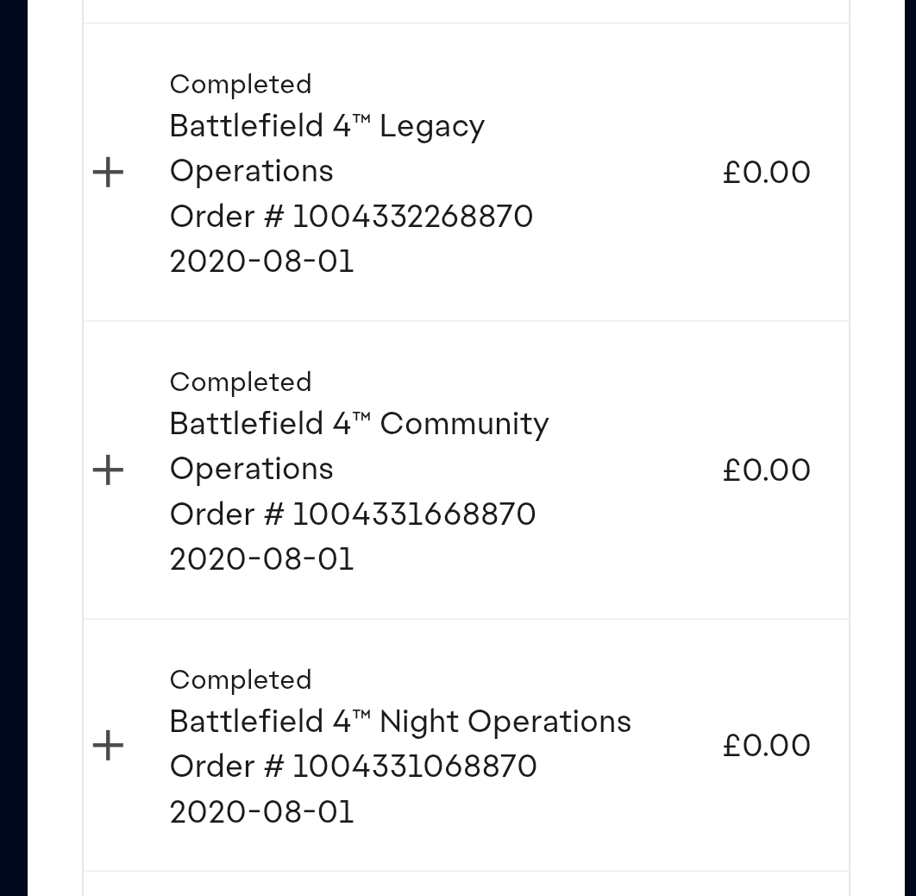
Task: Expand the Battlefield 4 Legacy Operations order
Action: click(108, 173)
